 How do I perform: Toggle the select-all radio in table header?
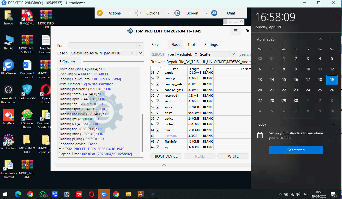pyautogui.click(x=159, y=69)
